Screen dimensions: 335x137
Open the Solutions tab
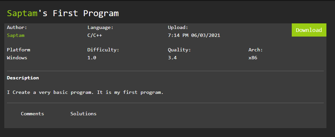[x=84, y=114]
